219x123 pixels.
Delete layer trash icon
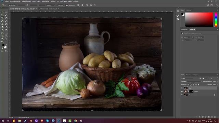(215, 117)
